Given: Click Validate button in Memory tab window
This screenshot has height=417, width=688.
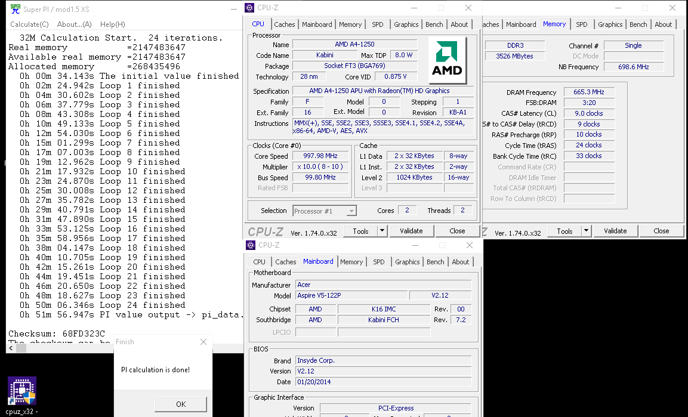Looking at the screenshot, I should (615, 231).
